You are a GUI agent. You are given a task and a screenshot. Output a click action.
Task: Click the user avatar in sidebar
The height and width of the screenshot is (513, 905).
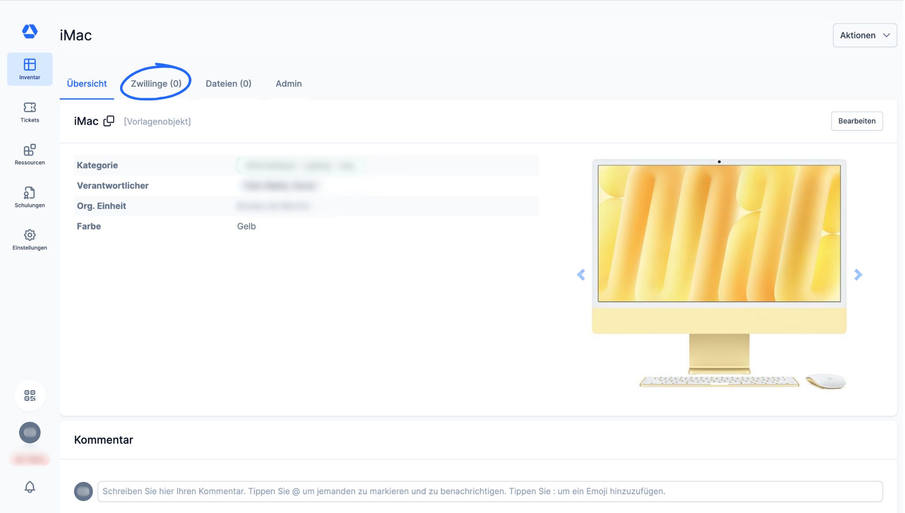tap(30, 433)
